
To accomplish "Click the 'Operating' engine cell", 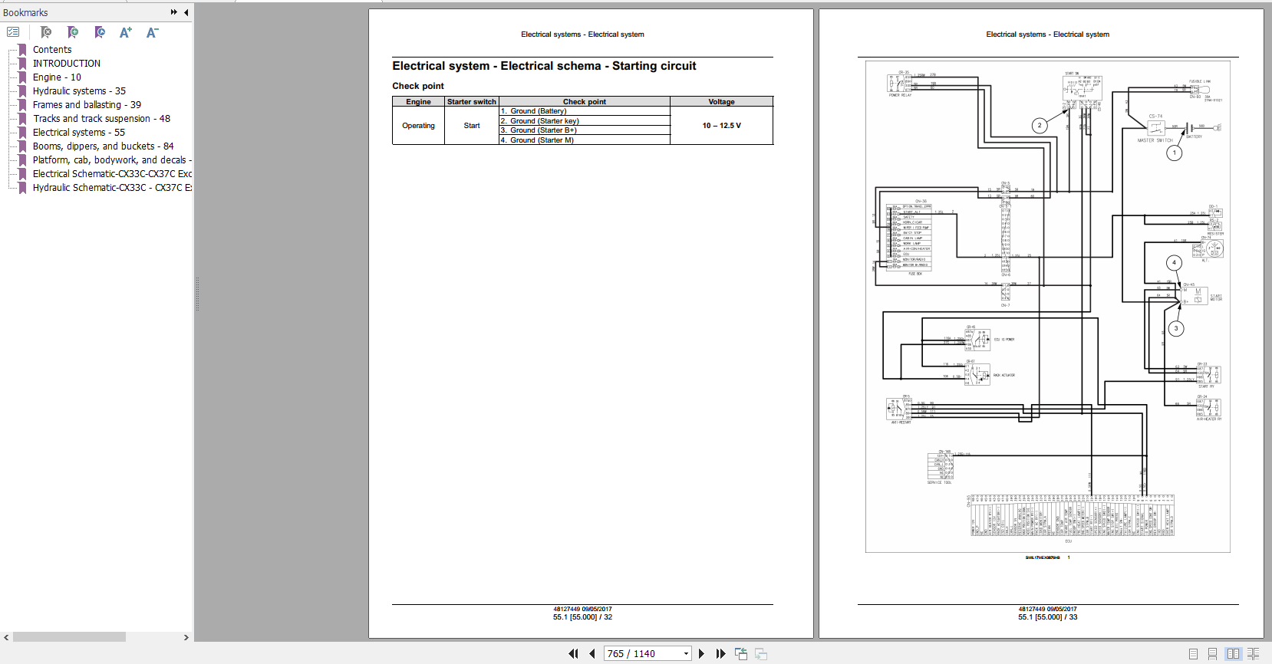I will pyautogui.click(x=418, y=126).
